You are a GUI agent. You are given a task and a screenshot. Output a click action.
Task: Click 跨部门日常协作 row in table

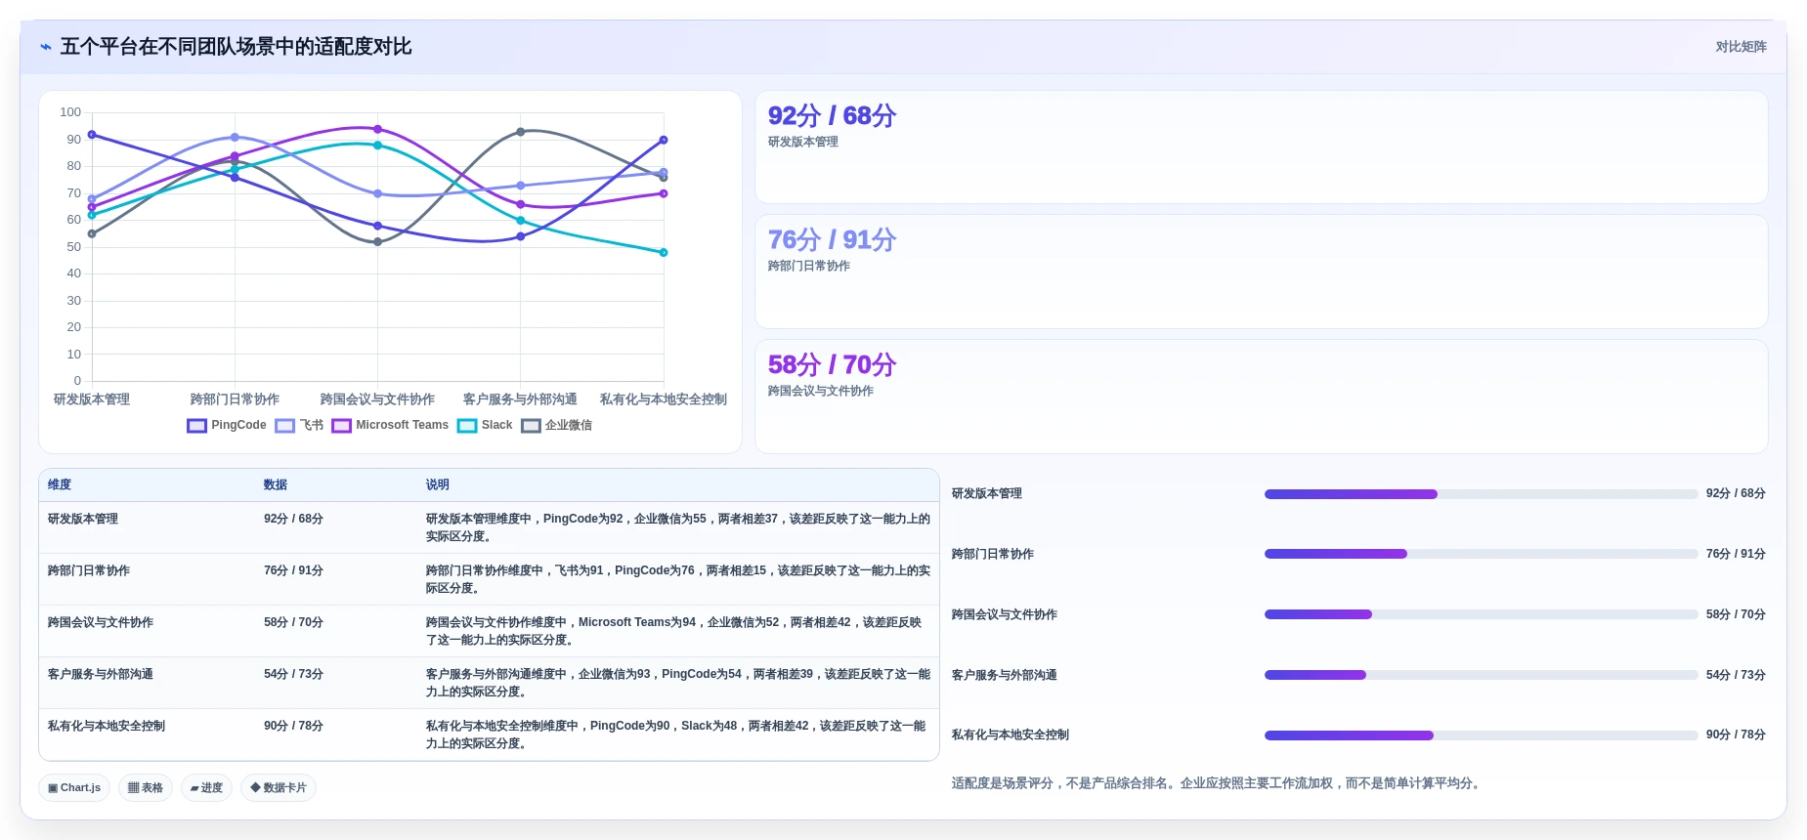pyautogui.click(x=489, y=579)
